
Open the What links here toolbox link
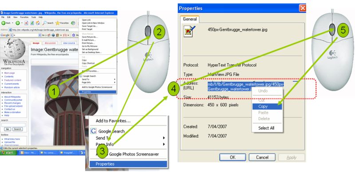[x=12, y=139]
